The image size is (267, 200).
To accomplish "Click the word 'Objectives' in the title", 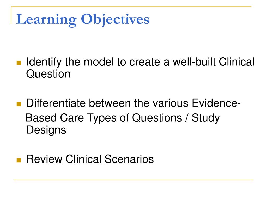I will click(x=115, y=20).
